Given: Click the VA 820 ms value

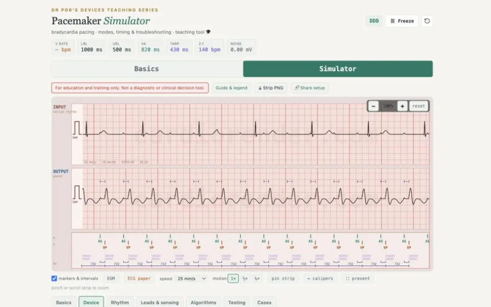Looking at the screenshot, I should pos(150,50).
